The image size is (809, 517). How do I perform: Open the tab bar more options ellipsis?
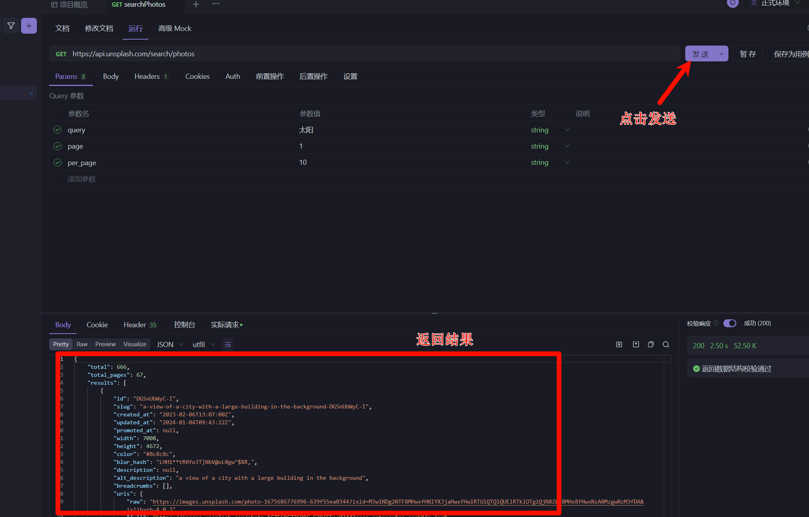click(216, 4)
